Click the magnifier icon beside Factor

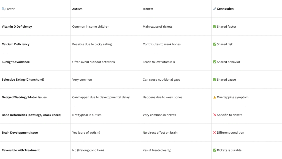[x=3, y=9]
